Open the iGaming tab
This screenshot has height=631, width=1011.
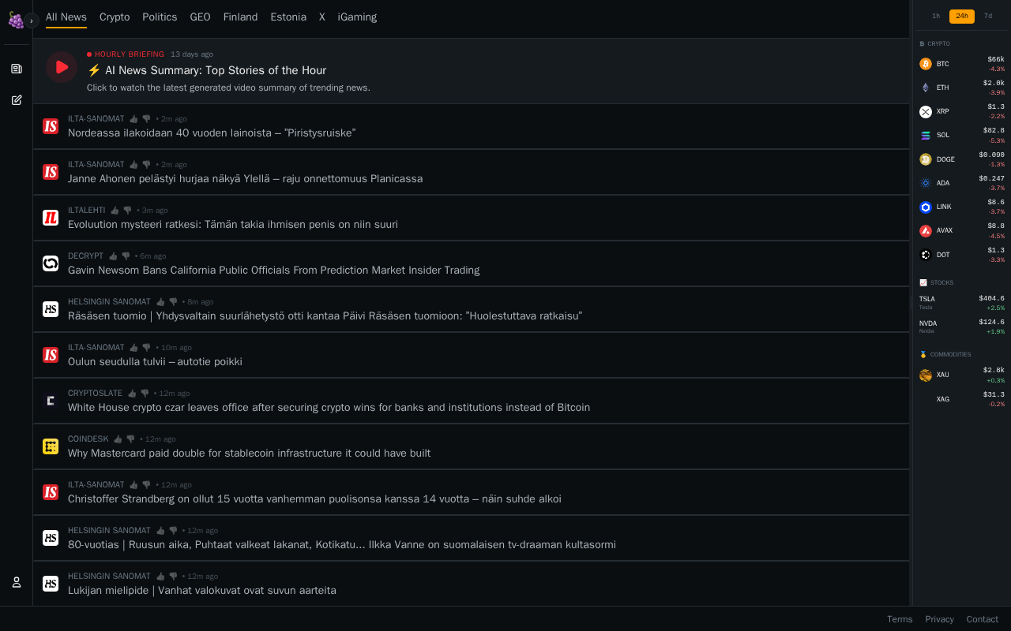(x=357, y=17)
